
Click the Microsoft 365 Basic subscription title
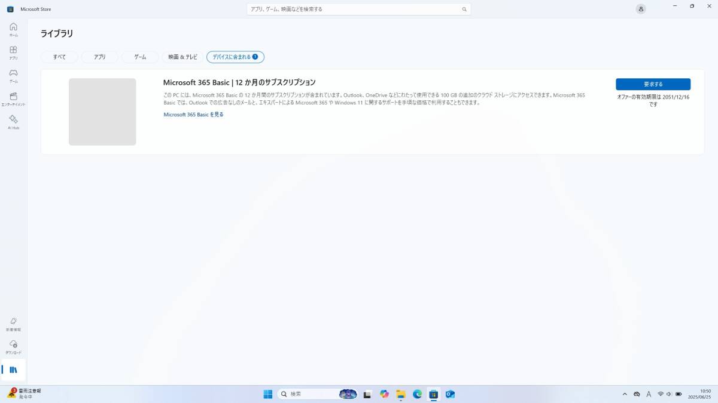point(239,82)
